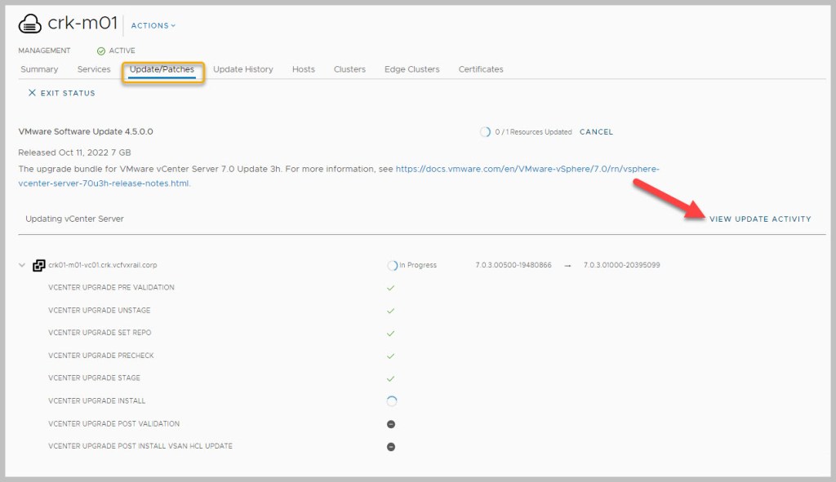Image resolution: width=836 pixels, height=482 pixels.
Task: Switch to the Summary tab
Action: coord(39,69)
